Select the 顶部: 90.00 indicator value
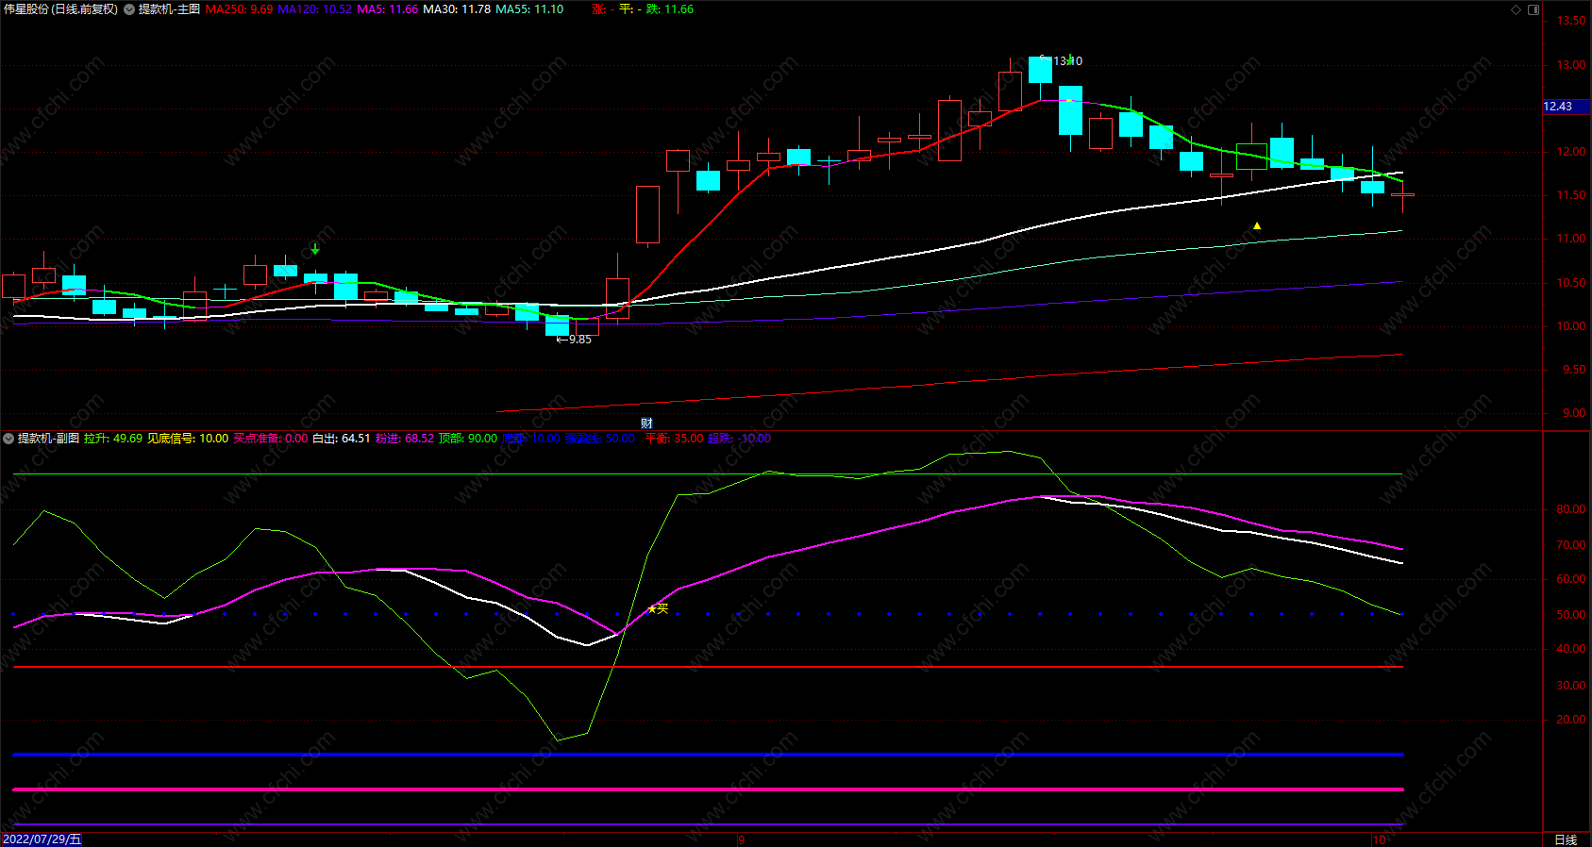 tap(468, 439)
